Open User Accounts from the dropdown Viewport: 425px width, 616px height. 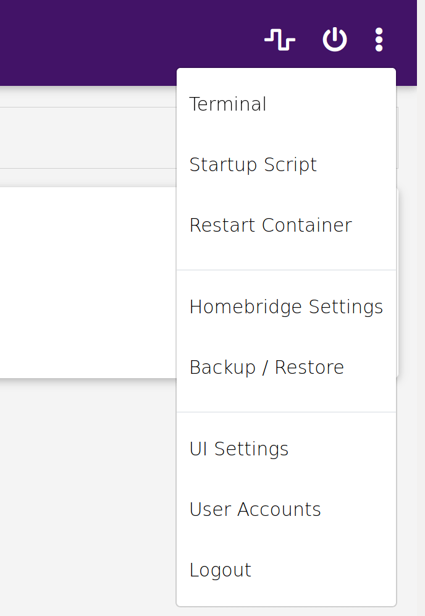point(255,509)
